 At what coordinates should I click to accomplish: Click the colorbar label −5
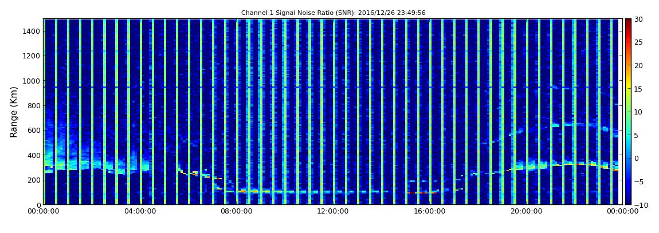click(638, 181)
